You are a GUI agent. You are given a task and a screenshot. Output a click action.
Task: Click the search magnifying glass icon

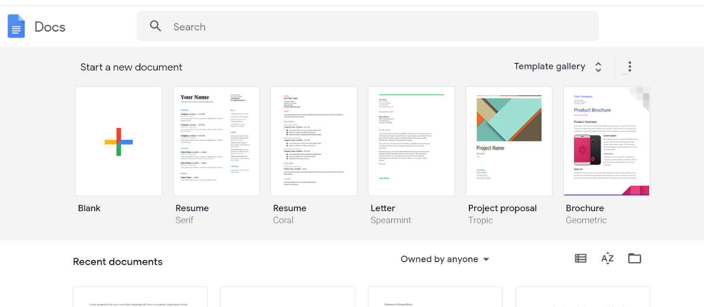pos(155,26)
